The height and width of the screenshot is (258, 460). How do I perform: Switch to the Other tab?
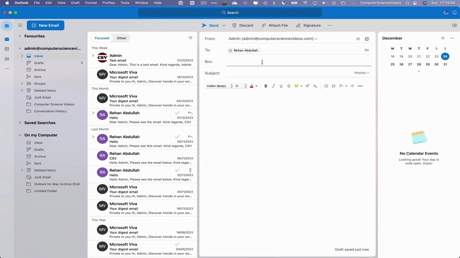coord(121,38)
